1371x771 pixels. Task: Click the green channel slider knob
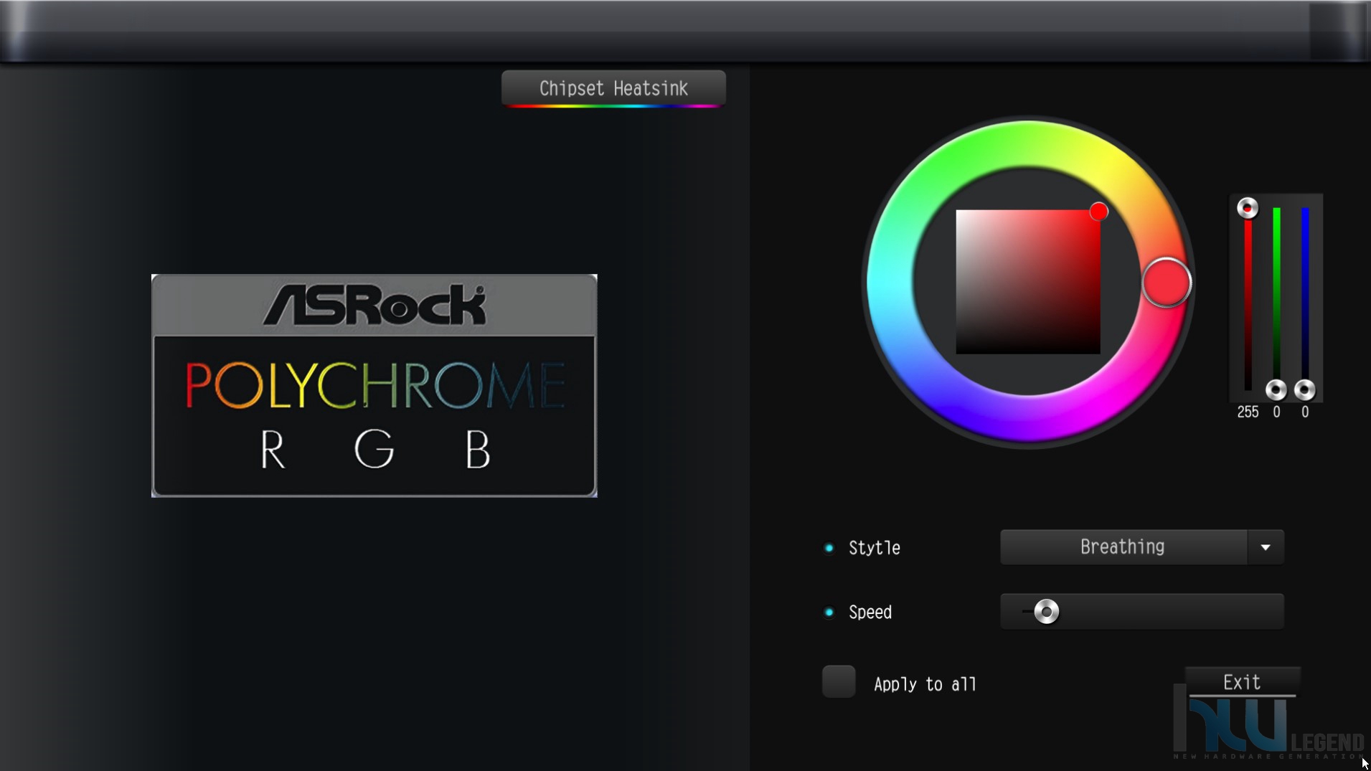coord(1276,389)
